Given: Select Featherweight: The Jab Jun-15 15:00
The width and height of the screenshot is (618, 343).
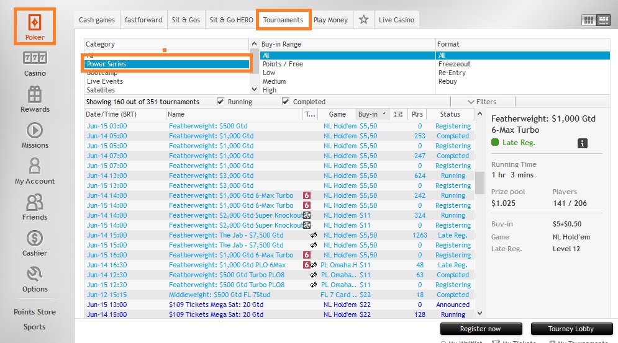Looking at the screenshot, I should pos(279,245).
